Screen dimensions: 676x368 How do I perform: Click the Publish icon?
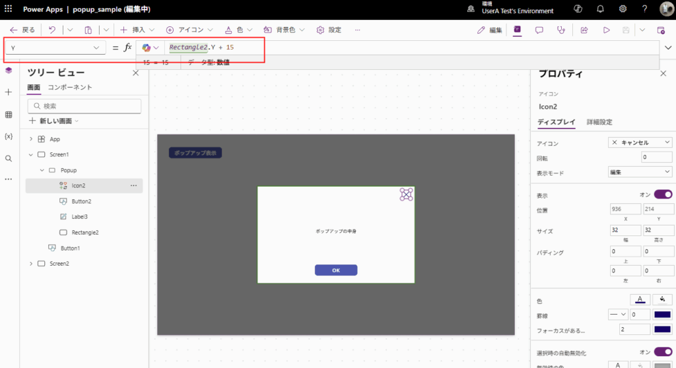(x=661, y=30)
